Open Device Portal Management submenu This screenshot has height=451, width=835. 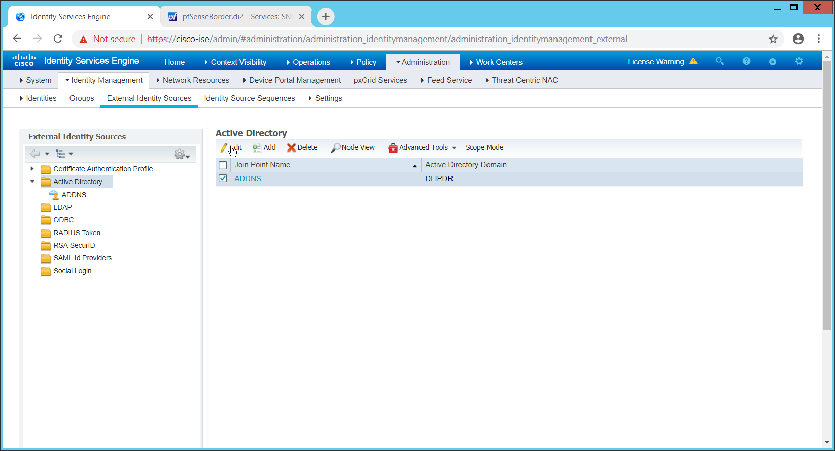pyautogui.click(x=292, y=80)
